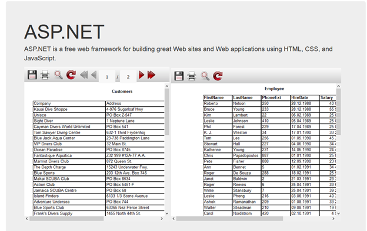
Task: Click phone extension 410 cell
Action: pos(275,121)
